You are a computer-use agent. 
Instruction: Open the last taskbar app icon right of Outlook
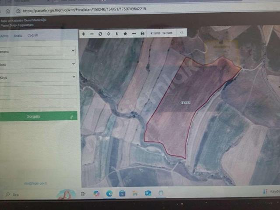tap(161, 192)
